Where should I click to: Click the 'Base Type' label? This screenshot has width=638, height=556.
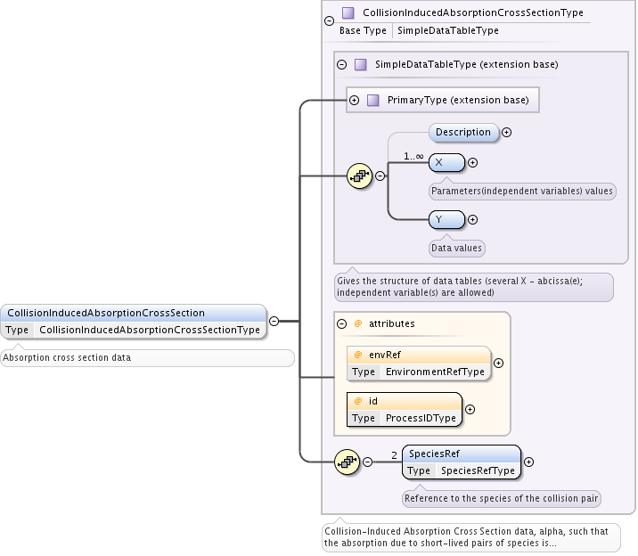click(363, 31)
